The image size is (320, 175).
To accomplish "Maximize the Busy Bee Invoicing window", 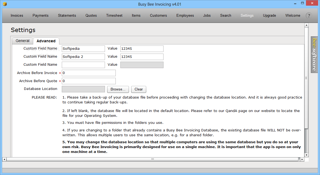I will 302,3.
